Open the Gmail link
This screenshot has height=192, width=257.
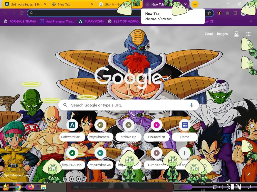(x=209, y=34)
